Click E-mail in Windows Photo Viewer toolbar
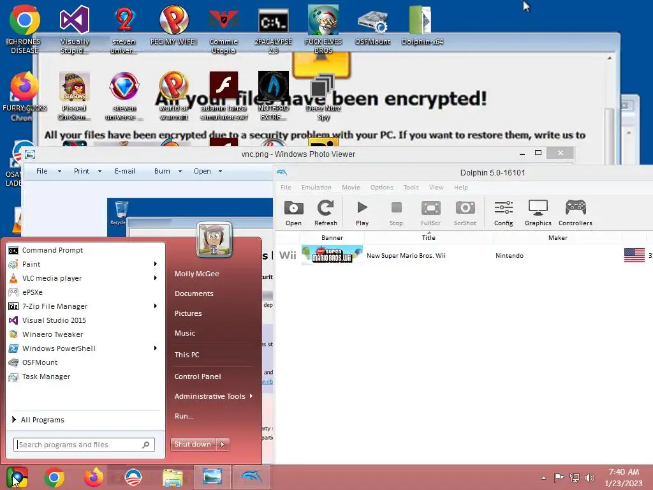Screen dimensions: 653x490 124,171
